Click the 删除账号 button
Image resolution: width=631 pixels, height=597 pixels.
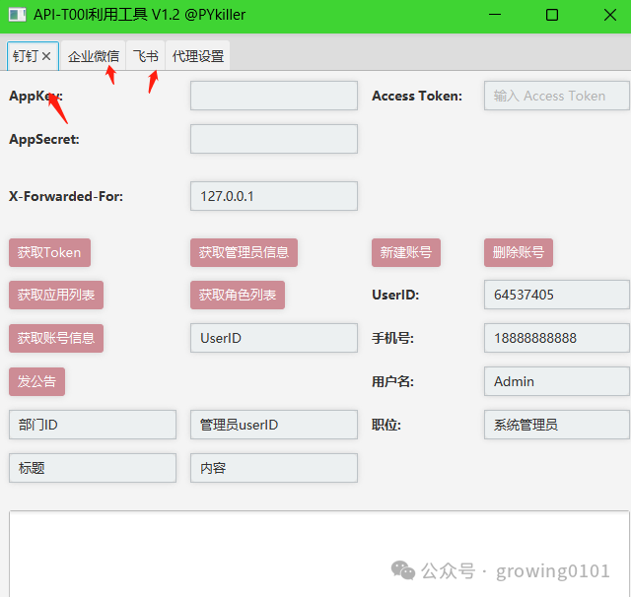[x=519, y=252]
